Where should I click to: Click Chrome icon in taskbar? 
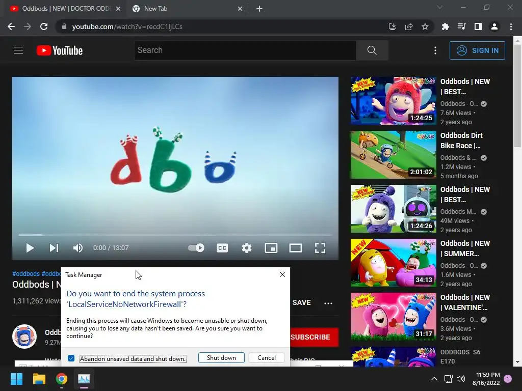[x=62, y=379]
